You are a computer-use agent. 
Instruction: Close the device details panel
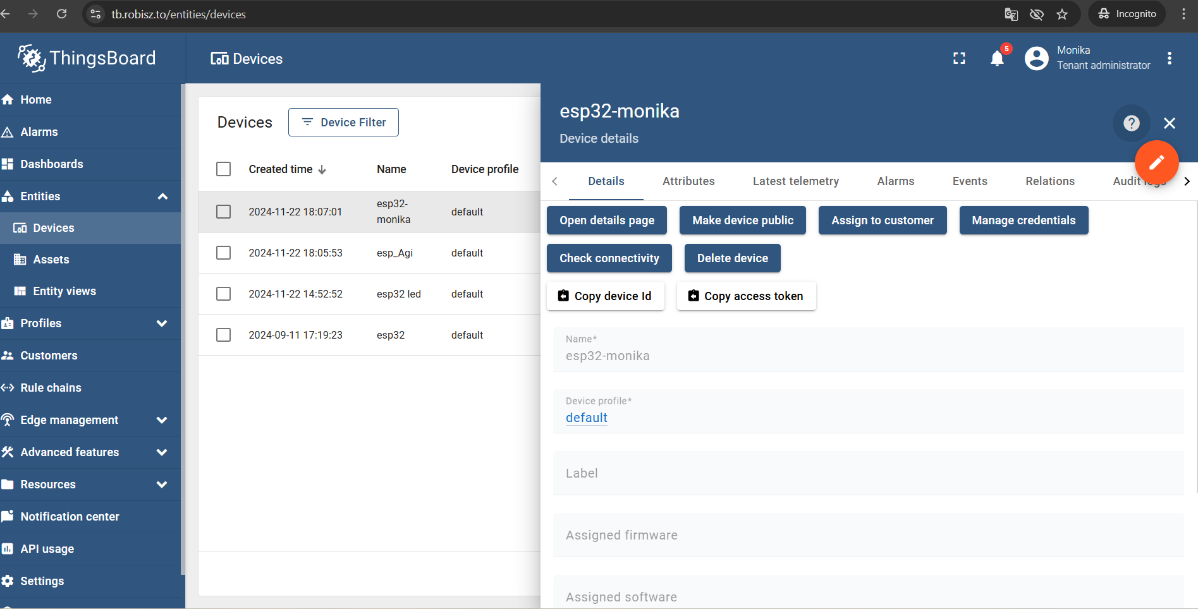(x=1170, y=123)
